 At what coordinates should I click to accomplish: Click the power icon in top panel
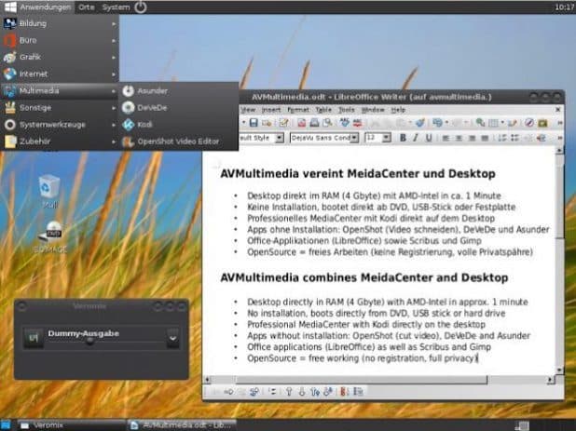point(141,7)
